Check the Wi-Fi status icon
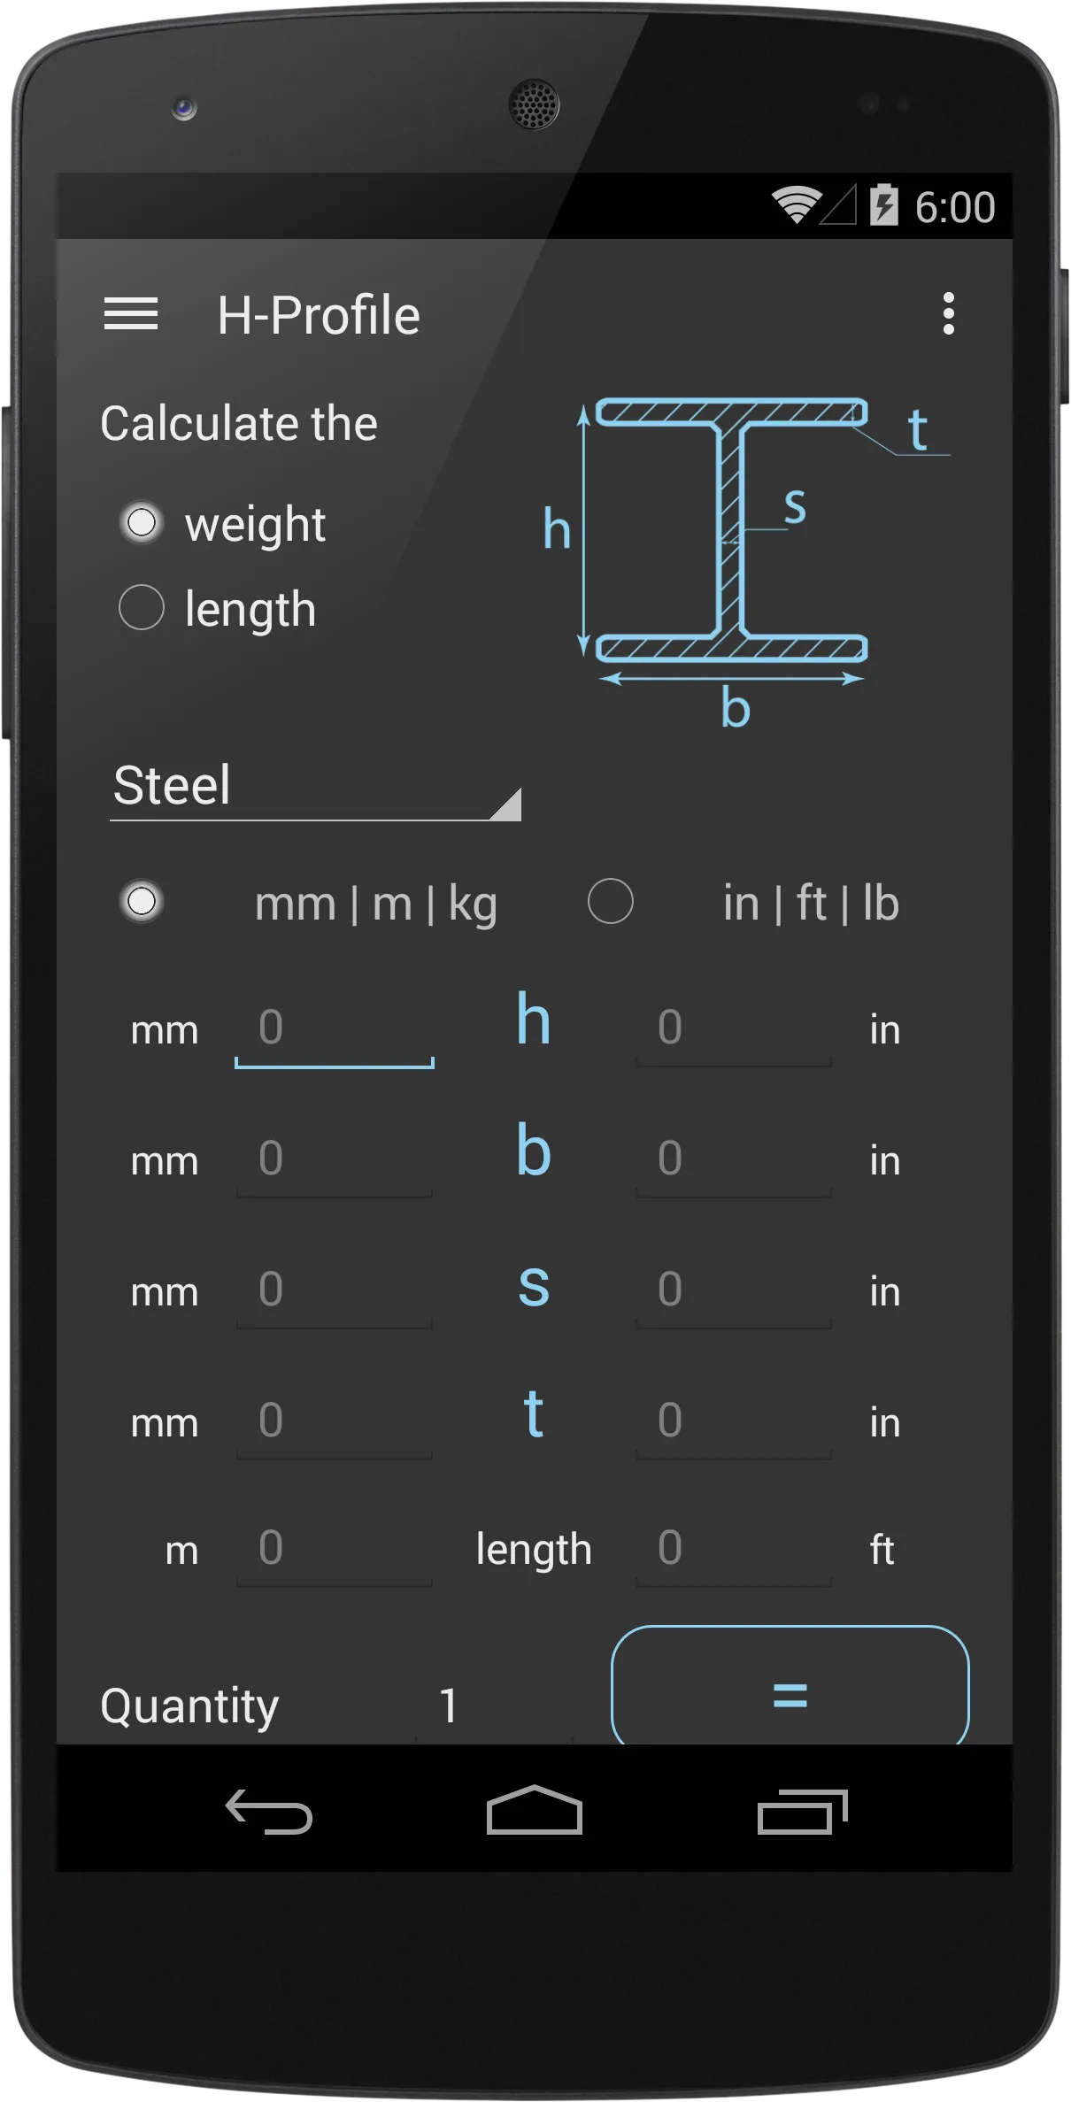Viewport: 1071px width, 2102px height. pos(794,205)
